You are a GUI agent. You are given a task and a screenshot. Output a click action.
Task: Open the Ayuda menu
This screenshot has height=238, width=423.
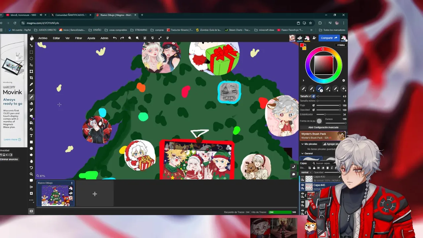91,38
